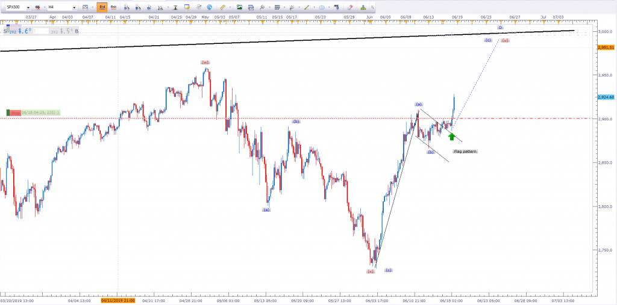The height and width of the screenshot is (305, 617).
Task: Click the red Stop order label
Action: point(15,112)
